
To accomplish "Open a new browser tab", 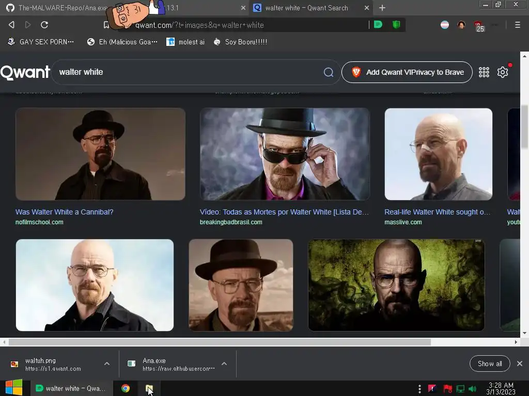I will pos(382,8).
